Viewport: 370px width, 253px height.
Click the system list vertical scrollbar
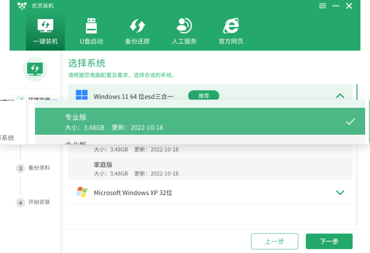[357, 155]
